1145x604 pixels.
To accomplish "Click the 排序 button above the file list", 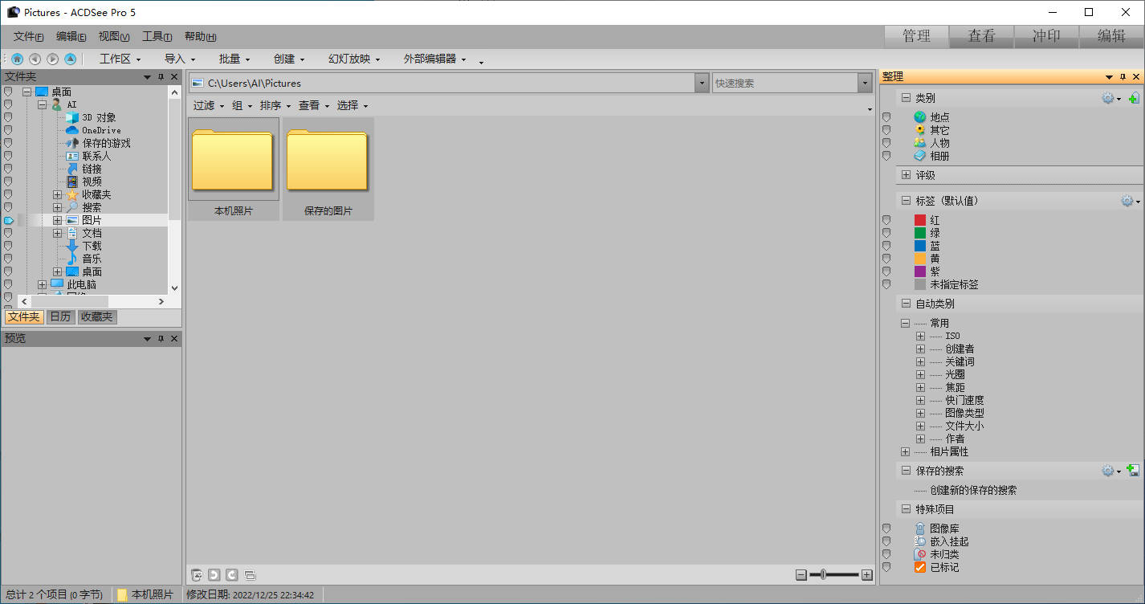I will click(x=275, y=105).
